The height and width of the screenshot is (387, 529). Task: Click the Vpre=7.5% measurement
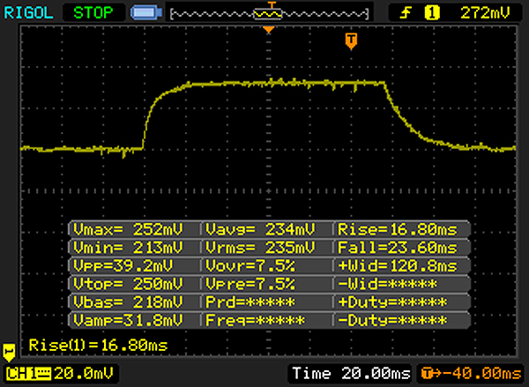click(x=250, y=284)
